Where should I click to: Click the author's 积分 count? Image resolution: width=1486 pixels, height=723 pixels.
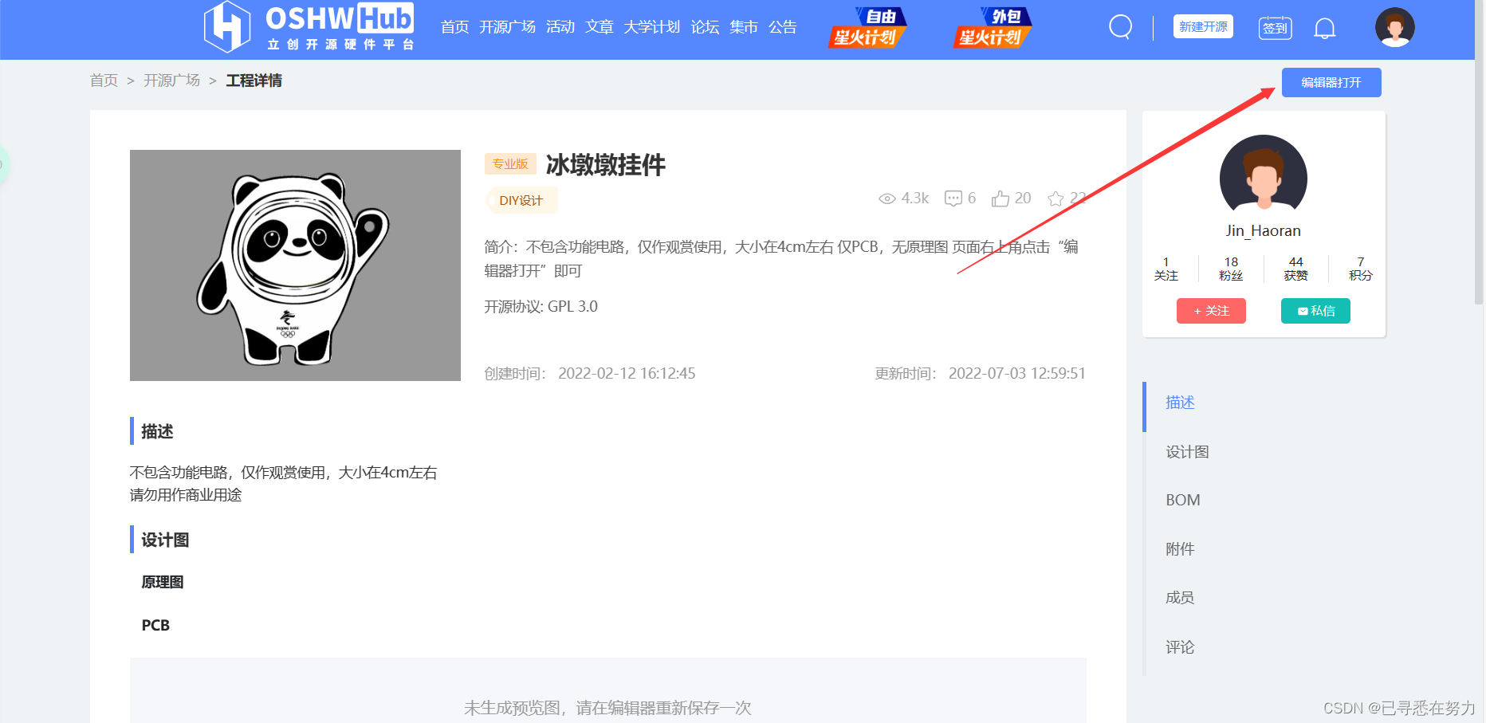(1360, 269)
